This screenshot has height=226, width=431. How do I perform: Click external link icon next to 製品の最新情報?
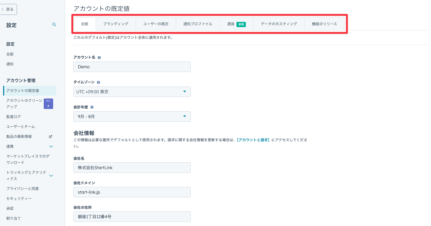pyautogui.click(x=51, y=137)
